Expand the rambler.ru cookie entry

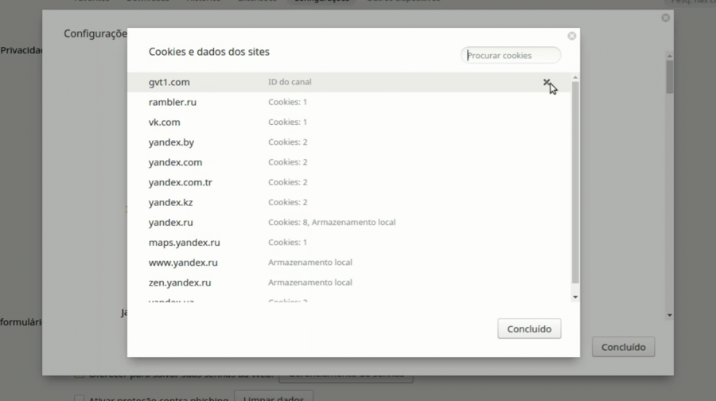pyautogui.click(x=173, y=103)
